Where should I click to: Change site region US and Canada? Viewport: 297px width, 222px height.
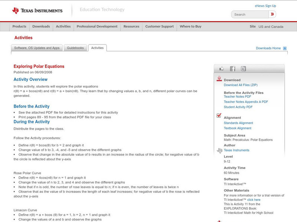point(271,27)
